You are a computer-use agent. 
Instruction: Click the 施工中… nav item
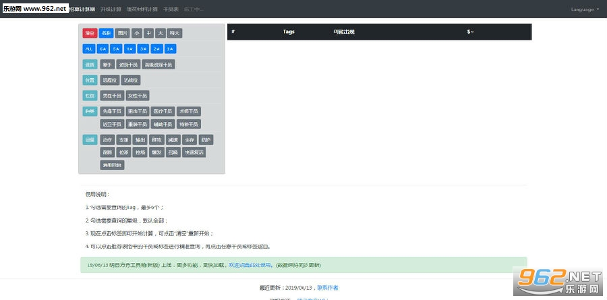coord(194,9)
